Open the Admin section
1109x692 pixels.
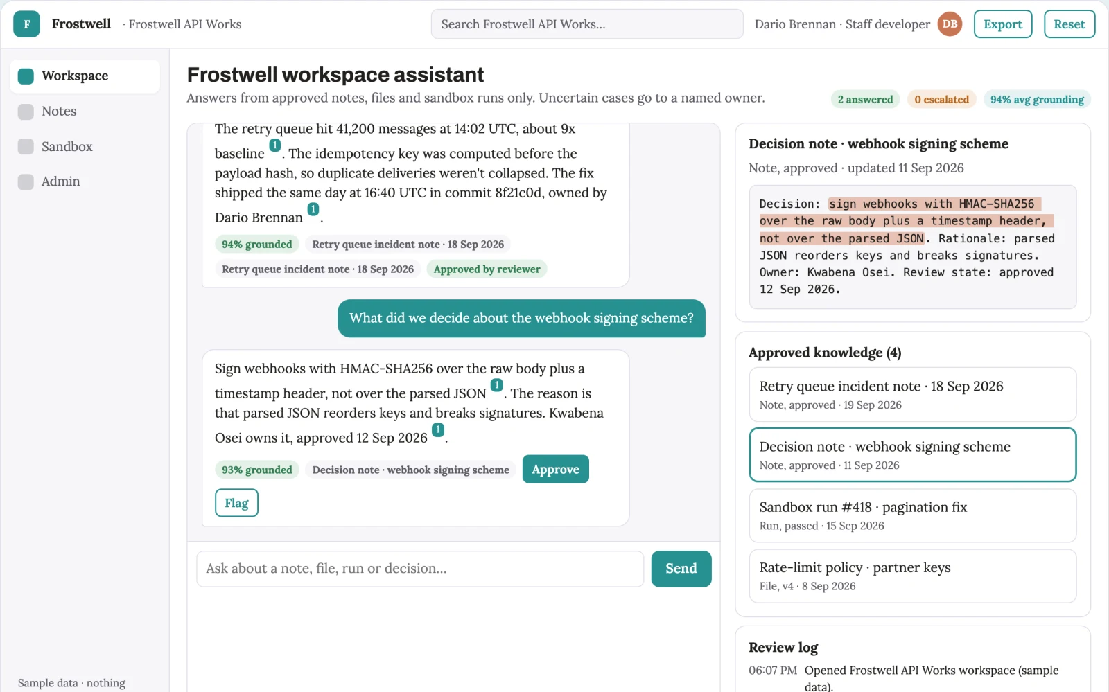(x=85, y=181)
